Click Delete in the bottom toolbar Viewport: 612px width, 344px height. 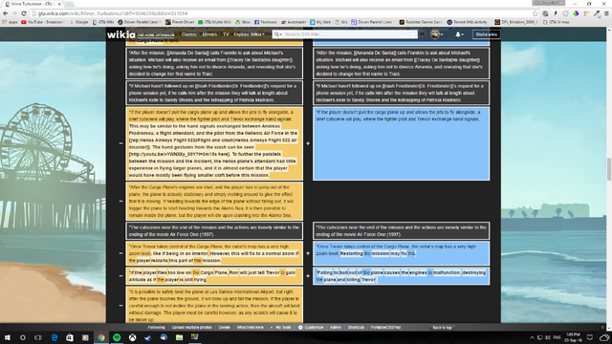224,328
